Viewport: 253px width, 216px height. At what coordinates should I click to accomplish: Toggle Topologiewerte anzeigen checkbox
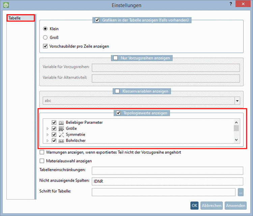coord(118,113)
